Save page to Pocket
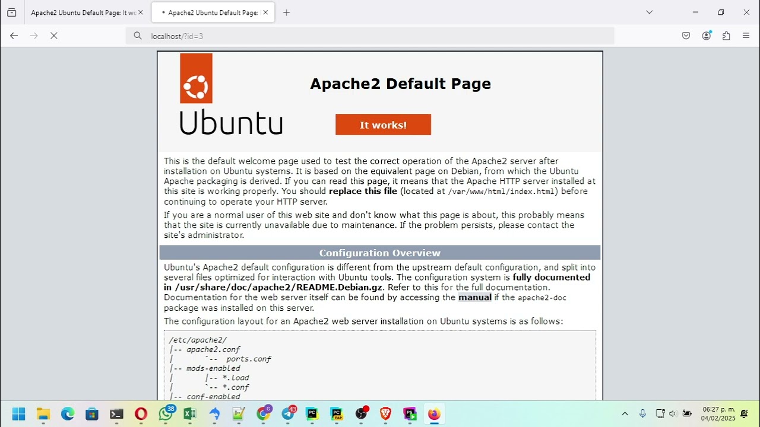Screen dimensions: 760x427 click(x=686, y=36)
